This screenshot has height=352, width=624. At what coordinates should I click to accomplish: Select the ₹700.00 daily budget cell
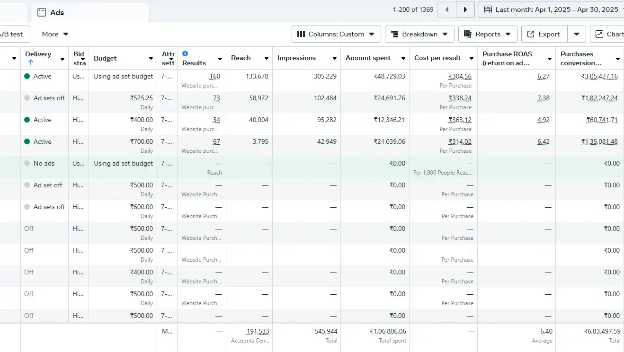123,146
